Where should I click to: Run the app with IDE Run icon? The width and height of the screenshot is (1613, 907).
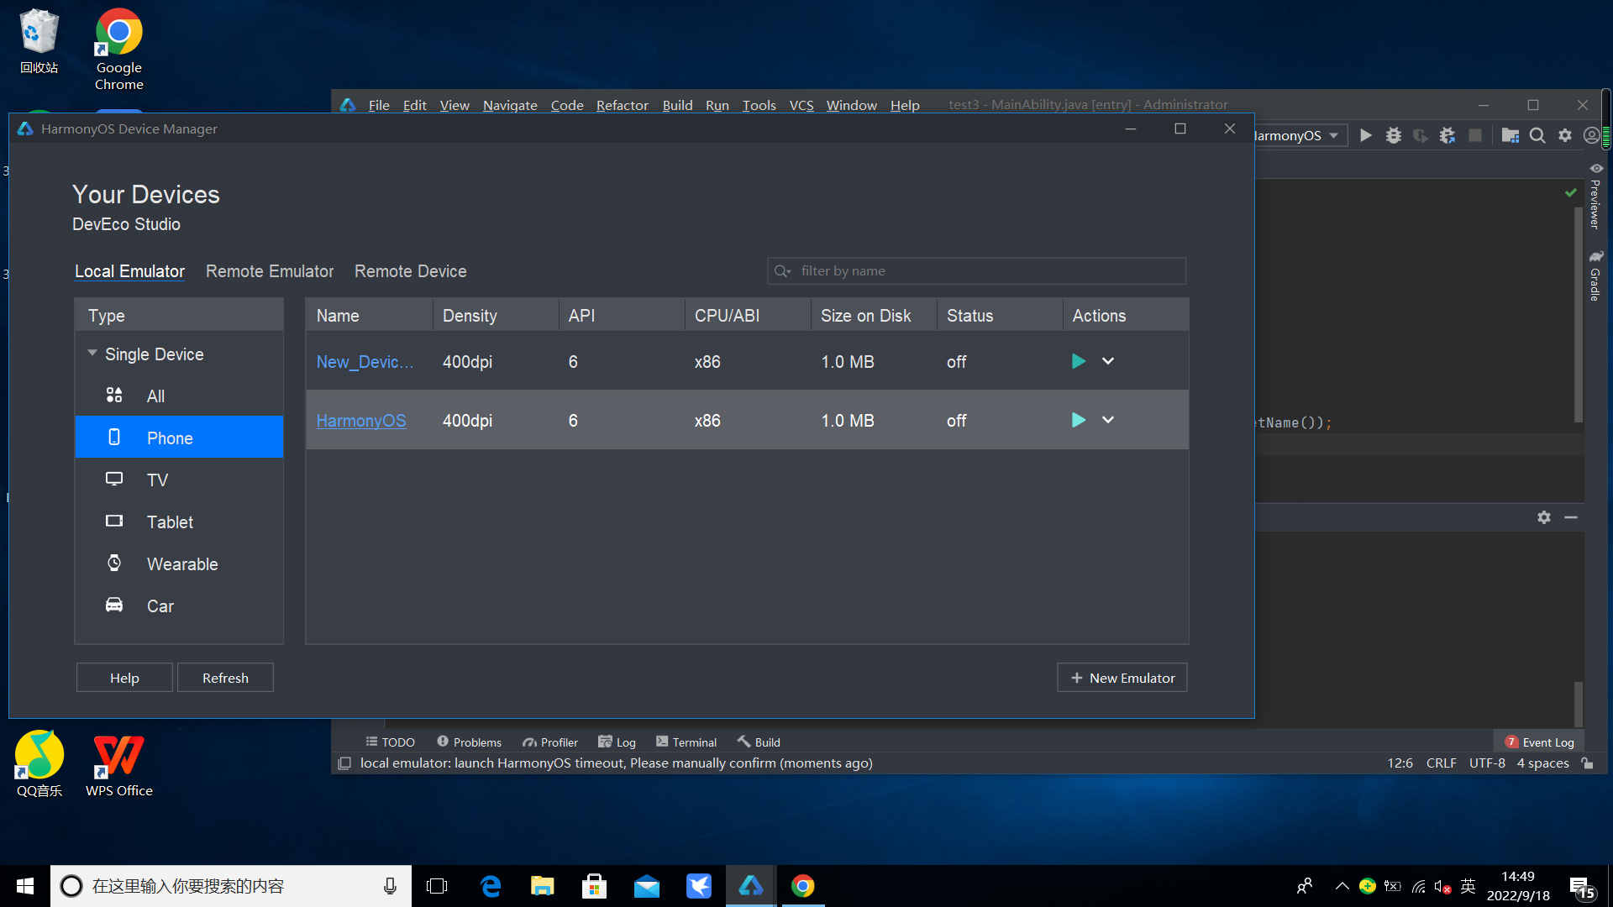[1366, 135]
